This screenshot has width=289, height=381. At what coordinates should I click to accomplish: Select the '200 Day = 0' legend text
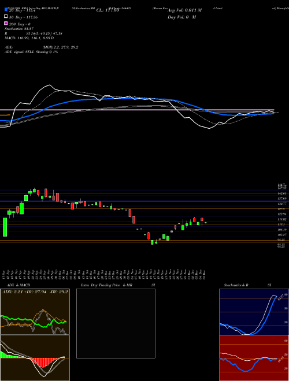point(20,24)
